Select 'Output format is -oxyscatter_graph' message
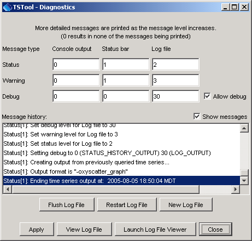This screenshot has width=252, height=241. pos(121,171)
